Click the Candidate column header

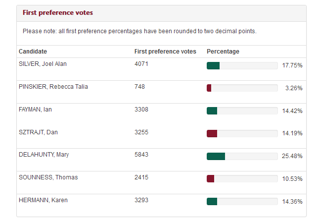[33, 52]
